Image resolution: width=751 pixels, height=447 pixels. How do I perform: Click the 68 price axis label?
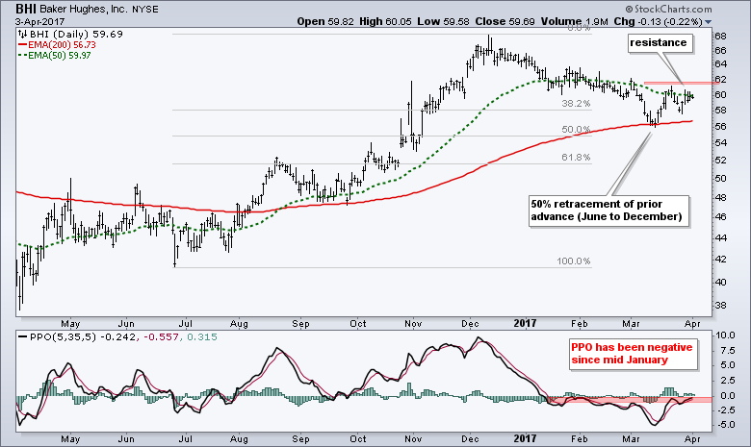click(x=721, y=37)
